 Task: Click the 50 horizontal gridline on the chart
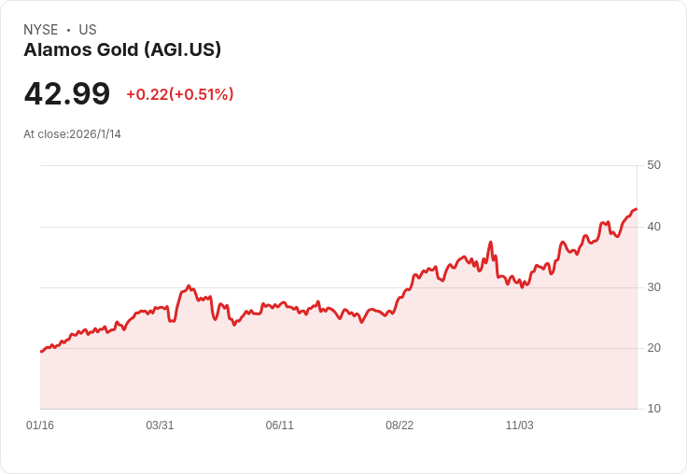[x=336, y=166]
